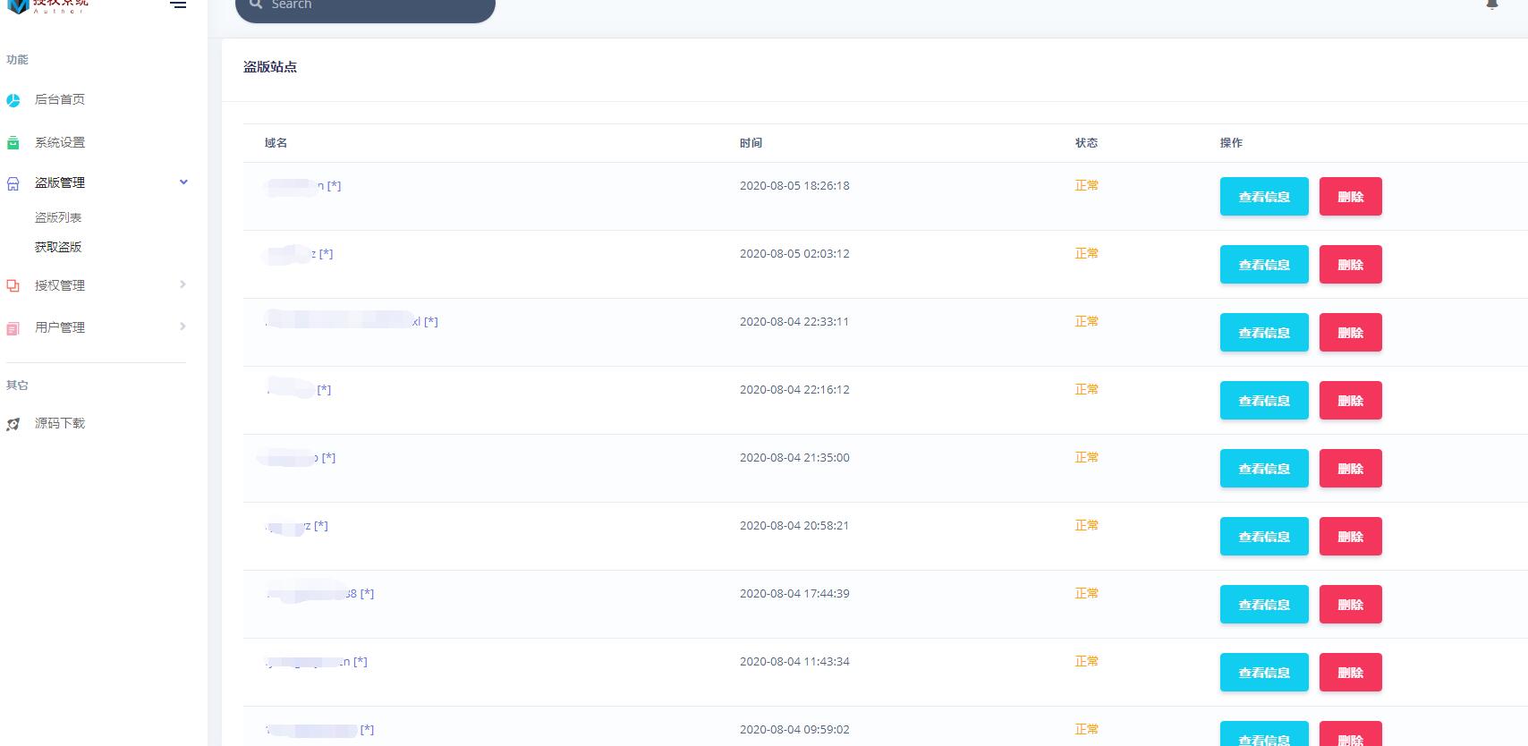Click the search magnifier icon
This screenshot has height=746, width=1528.
pyautogui.click(x=256, y=4)
